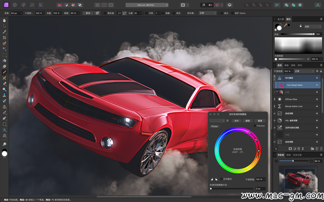
Task: Click the Auto White Balance icon
Action: [x=80, y=5]
